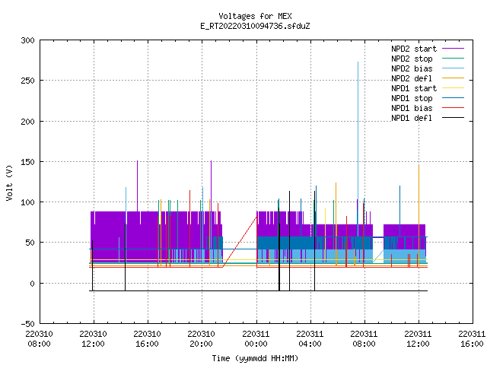Click the 'NPD2 defl' legend label
Screen dimensions: 487x365
[x=412, y=78]
